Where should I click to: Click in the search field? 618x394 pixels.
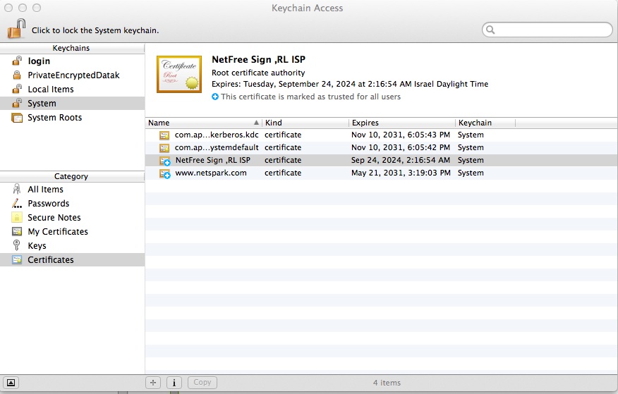[547, 30]
